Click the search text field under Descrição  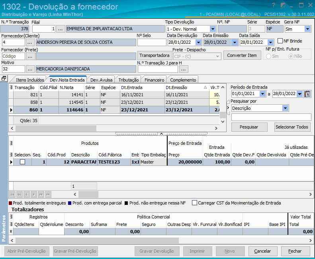click(x=271, y=117)
